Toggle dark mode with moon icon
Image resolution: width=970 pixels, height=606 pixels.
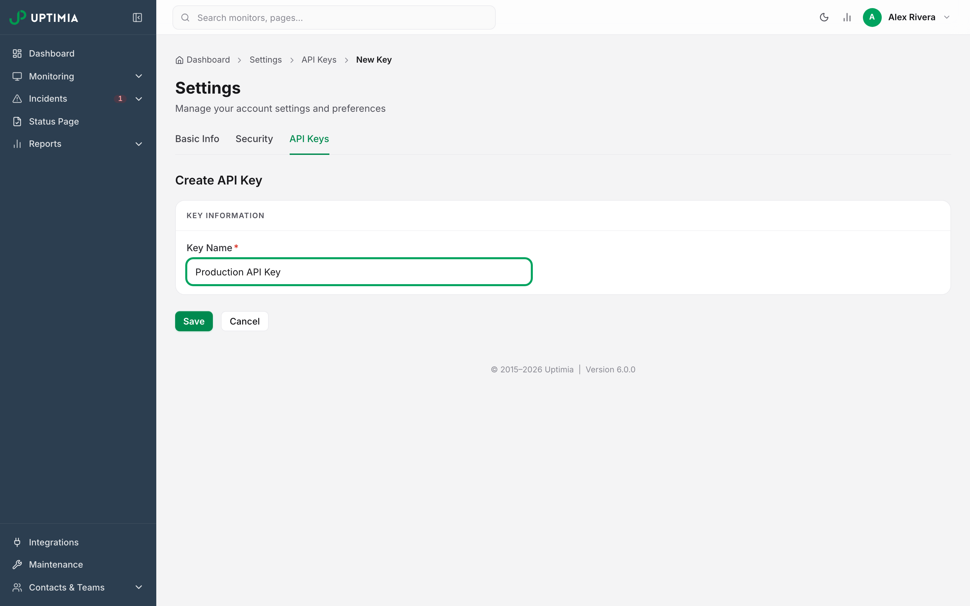point(824,17)
